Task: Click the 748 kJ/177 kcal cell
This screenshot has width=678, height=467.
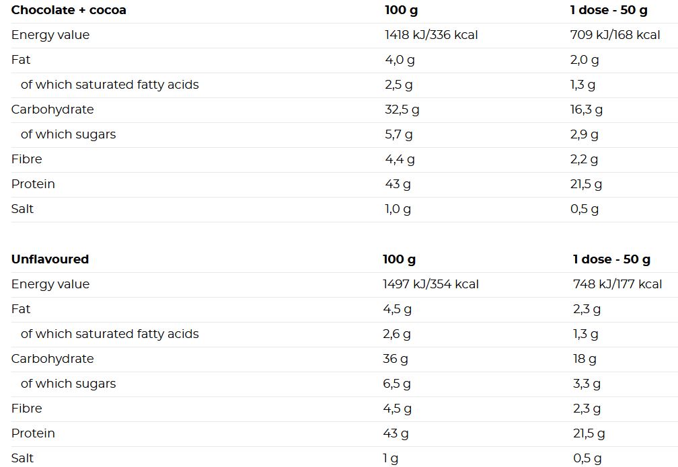Action: 617,284
